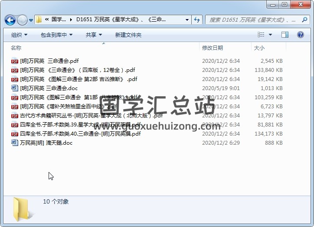Sort by the 修改日期 column header
314x227 pixels.
(x=213, y=48)
